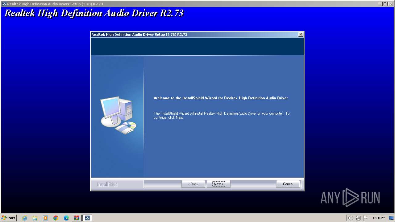The width and height of the screenshot is (395, 222).
Task: Cancel the Realtek driver installation
Action: [288, 184]
